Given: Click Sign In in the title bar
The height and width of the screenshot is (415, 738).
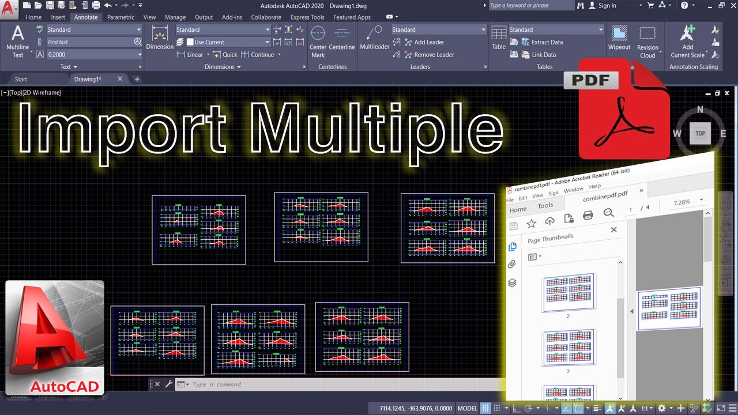Looking at the screenshot, I should (x=602, y=5).
